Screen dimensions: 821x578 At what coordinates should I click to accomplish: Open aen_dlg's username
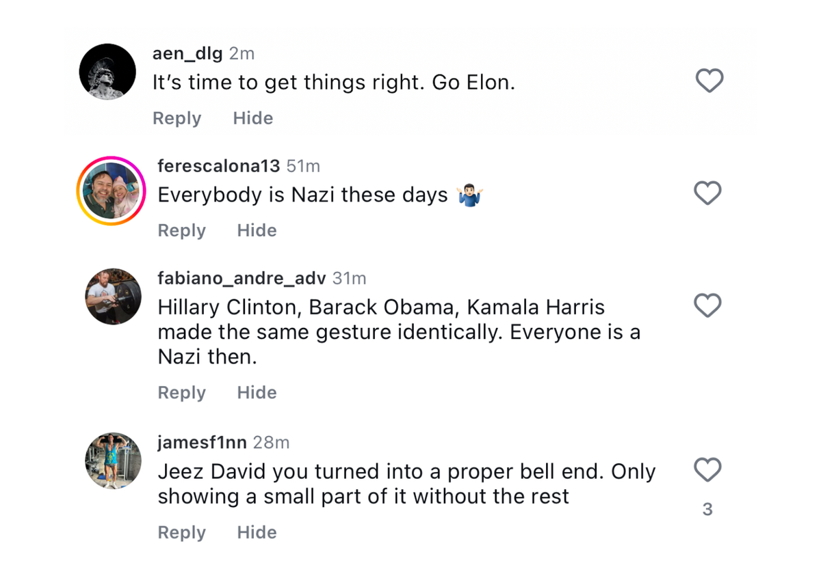tap(186, 53)
